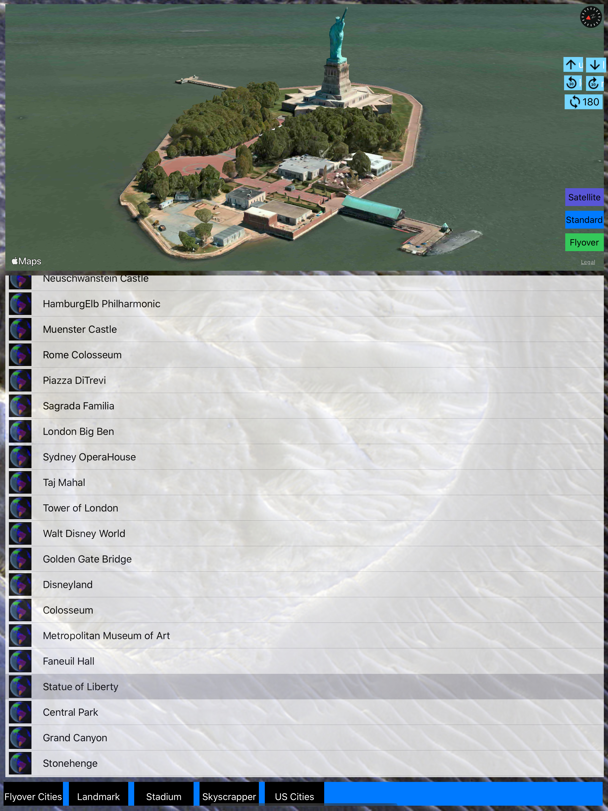Tap globe icon beside Metropolitan Museum of Art
This screenshot has height=811, width=608.
(x=20, y=636)
